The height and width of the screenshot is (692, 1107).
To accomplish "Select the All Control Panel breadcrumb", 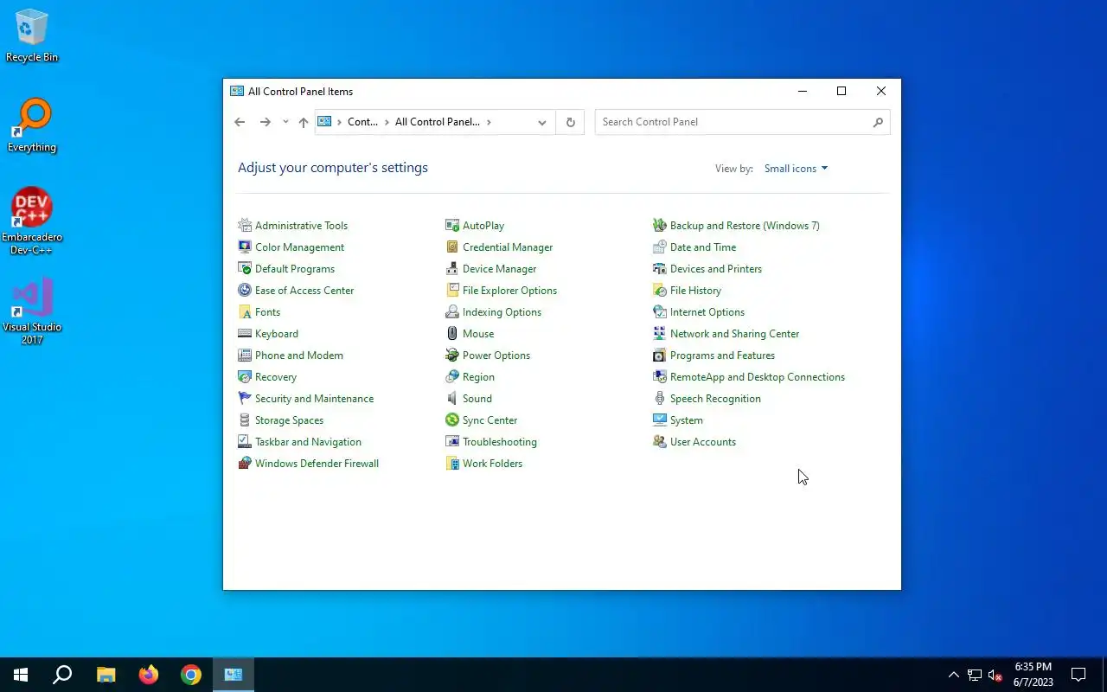I will pos(438,122).
